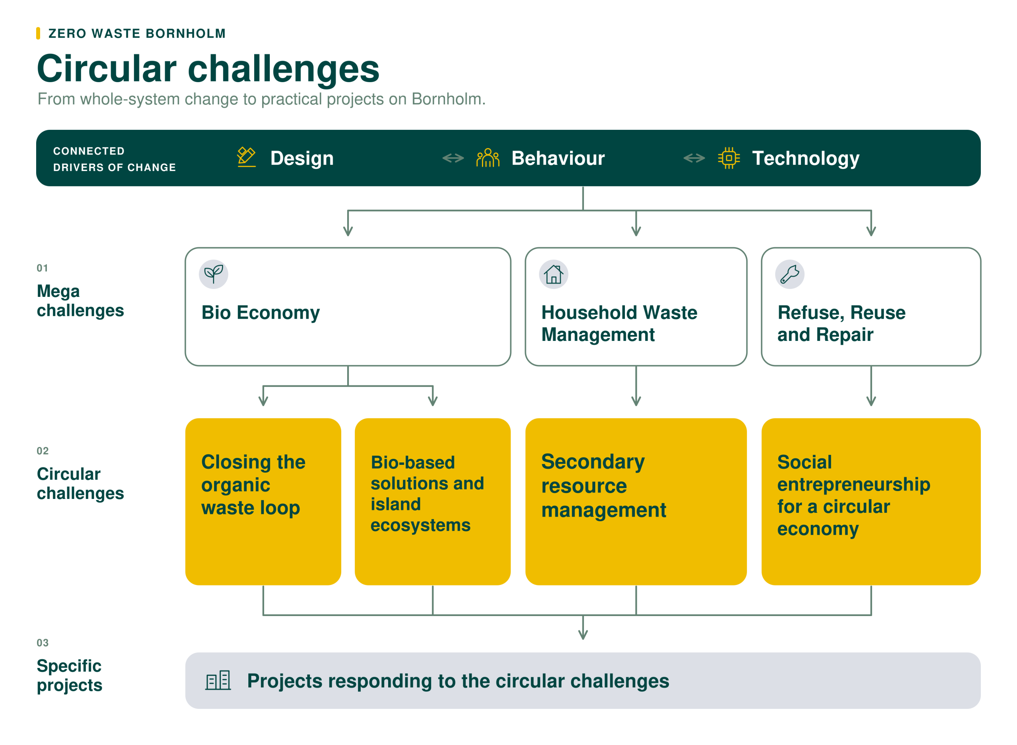Screen dimensions: 1017x745
Task: Select Refuse, Reuse and Repair title
Action: coord(841,323)
